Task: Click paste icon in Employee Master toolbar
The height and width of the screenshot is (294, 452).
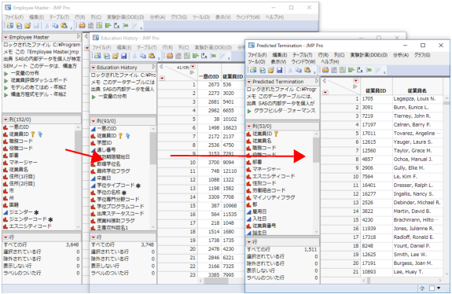Action: click(x=64, y=26)
